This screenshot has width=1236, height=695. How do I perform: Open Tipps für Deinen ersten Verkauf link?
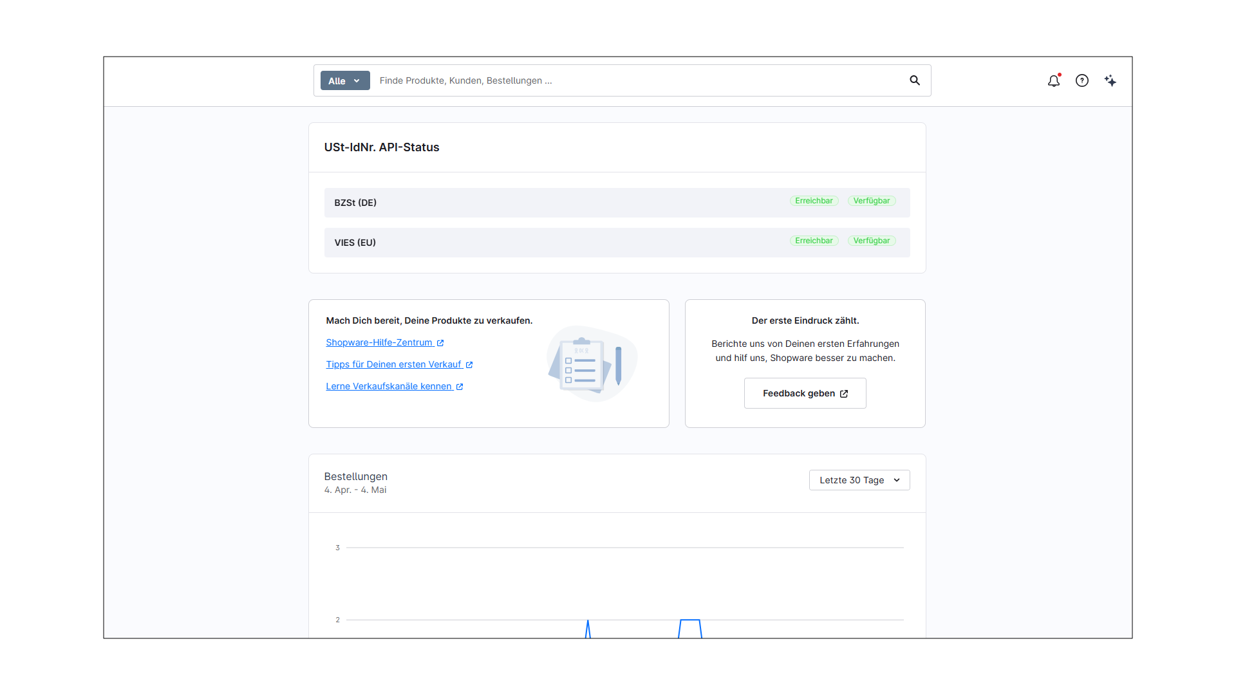(399, 364)
